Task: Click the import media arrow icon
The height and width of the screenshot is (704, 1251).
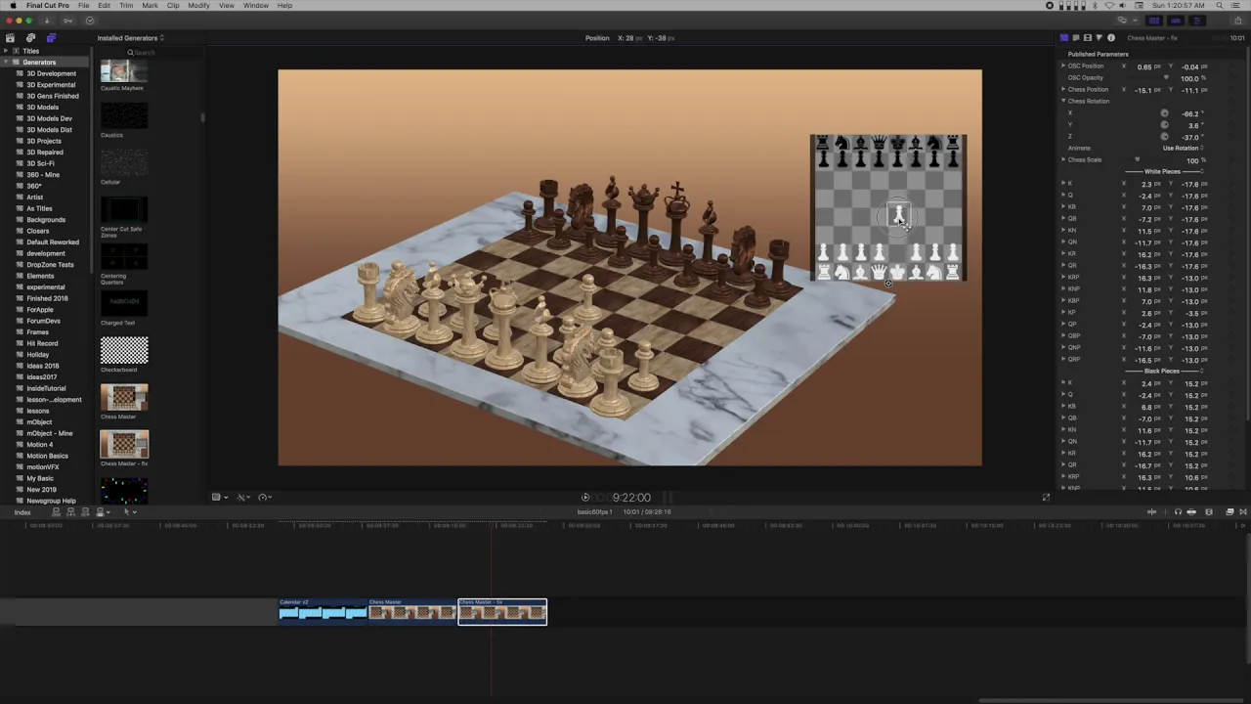Action: (46, 21)
